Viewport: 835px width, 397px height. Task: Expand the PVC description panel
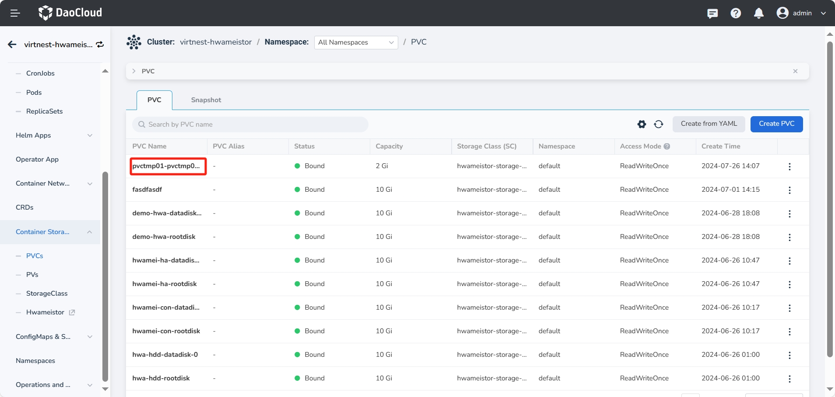134,71
